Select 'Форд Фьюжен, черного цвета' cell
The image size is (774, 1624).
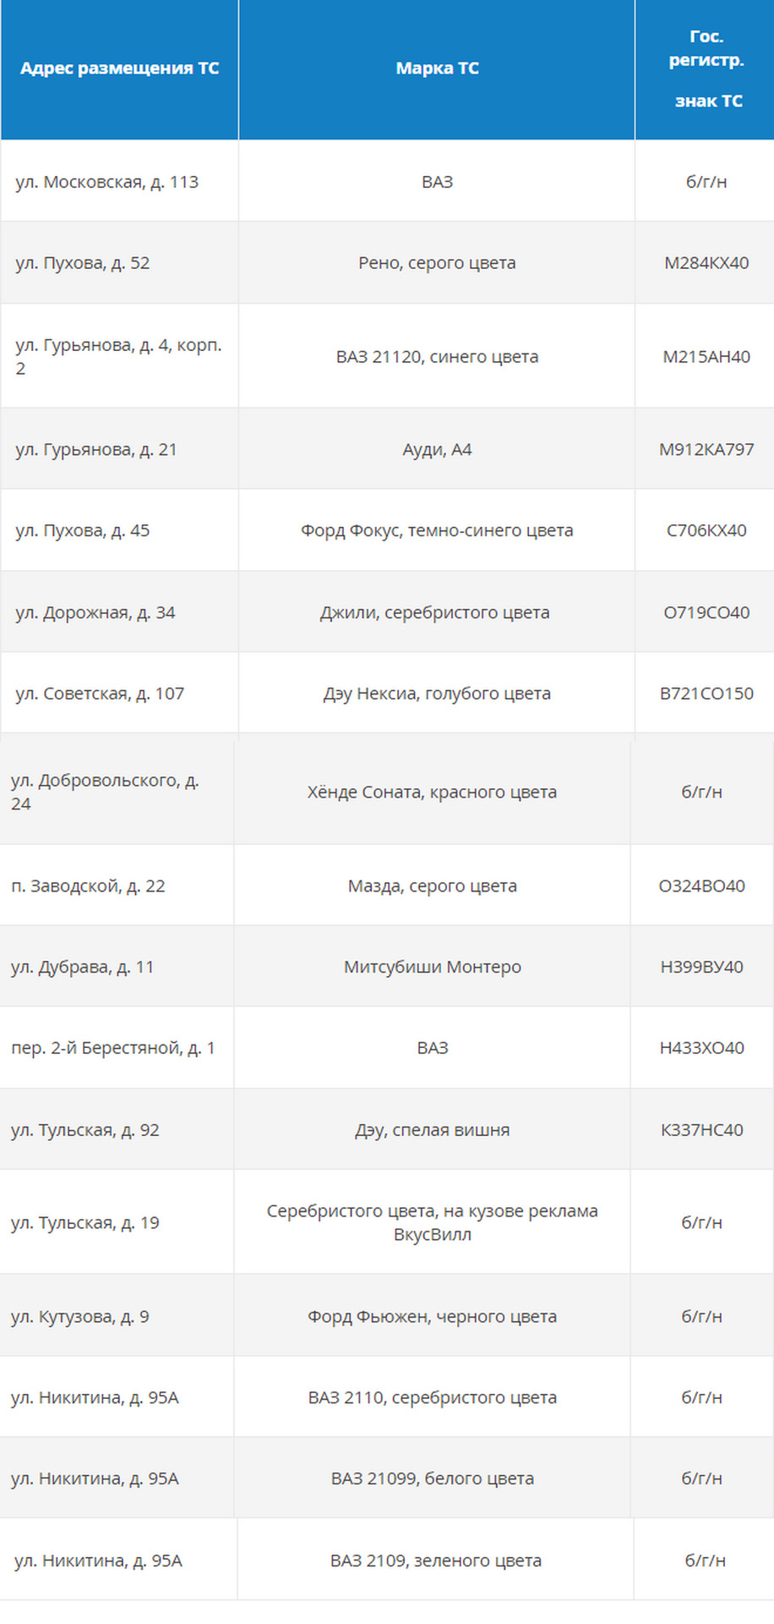(432, 1317)
